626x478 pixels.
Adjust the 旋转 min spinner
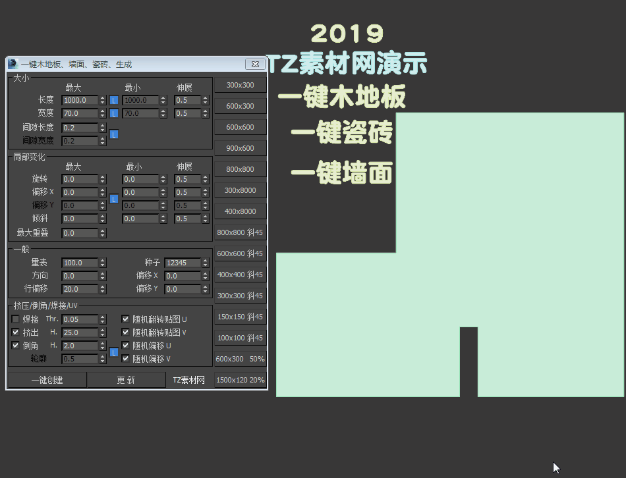coord(163,179)
